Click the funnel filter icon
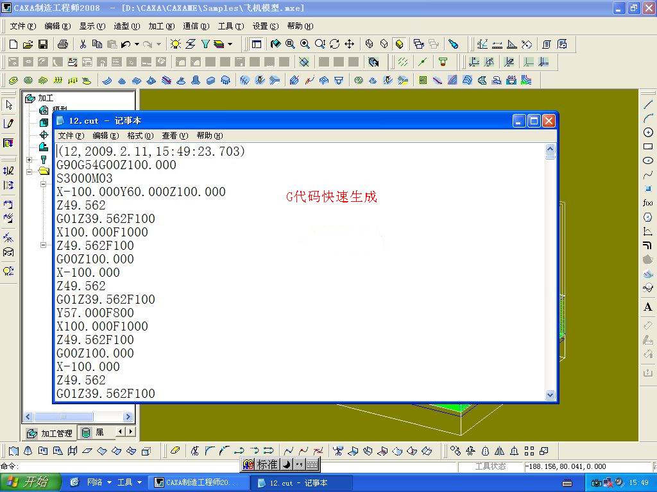This screenshot has width=657, height=492. point(205,44)
